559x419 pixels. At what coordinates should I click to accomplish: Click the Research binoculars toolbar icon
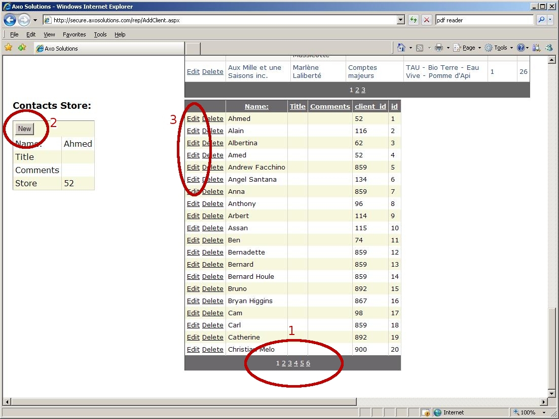click(x=536, y=48)
